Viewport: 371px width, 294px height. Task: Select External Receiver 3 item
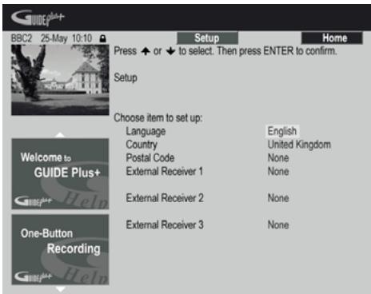(x=165, y=224)
